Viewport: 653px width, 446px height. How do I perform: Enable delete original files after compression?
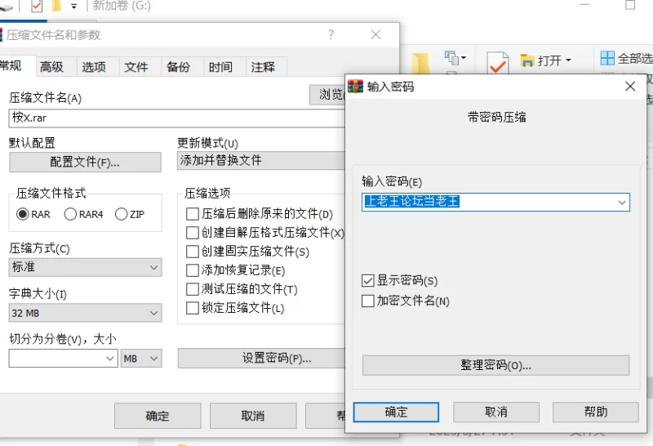pyautogui.click(x=193, y=214)
